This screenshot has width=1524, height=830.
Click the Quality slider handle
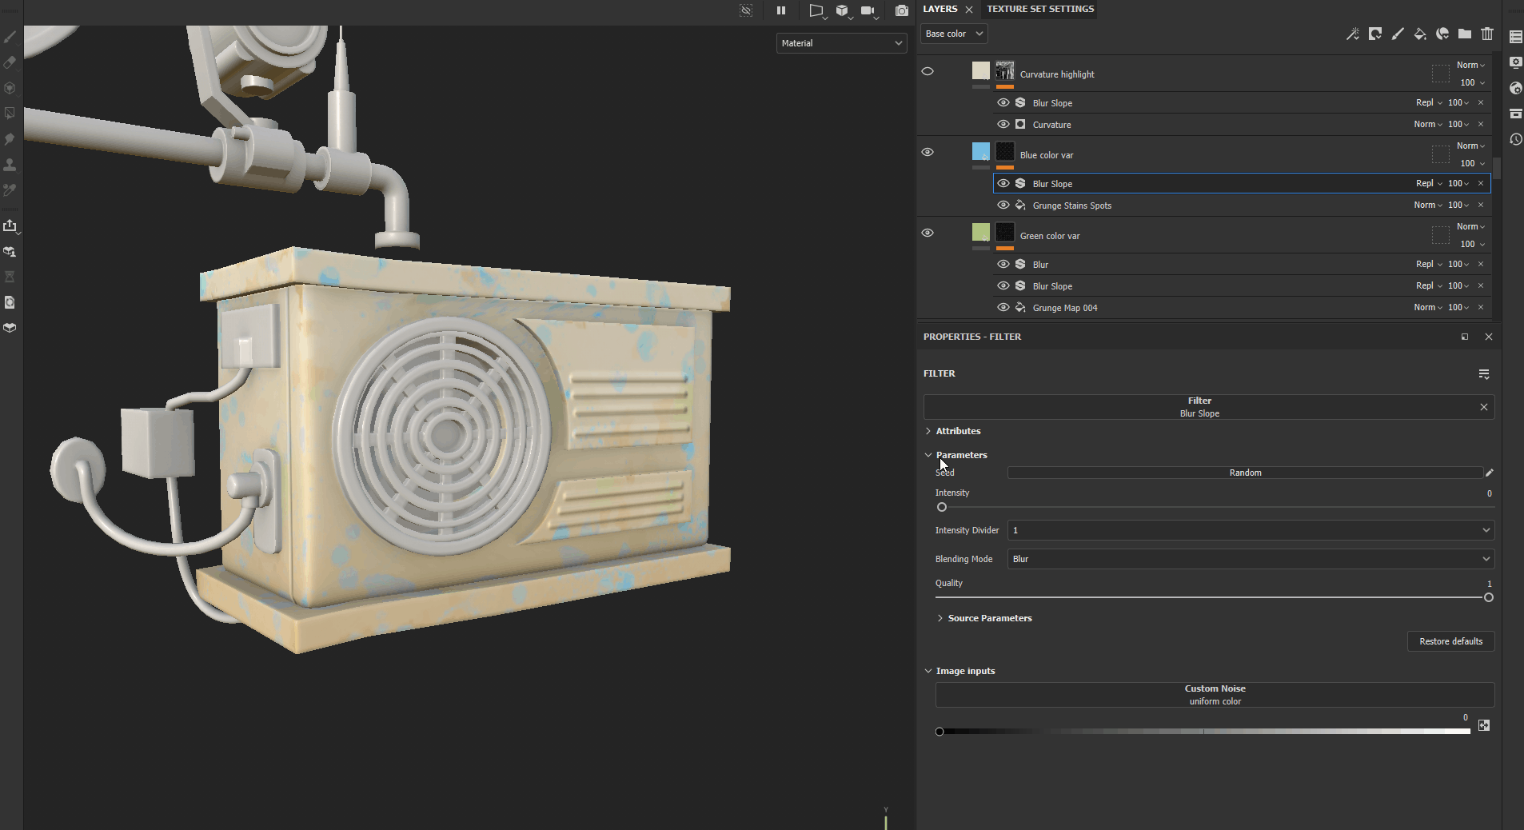click(1488, 597)
